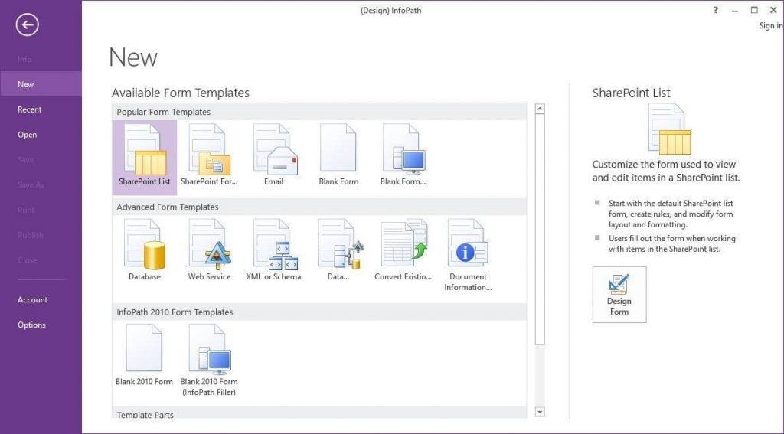
Task: Click the Popular Form Templates header
Action: click(319, 112)
